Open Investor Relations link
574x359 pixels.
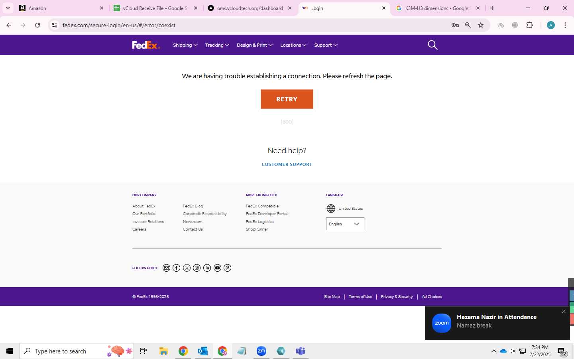point(148,222)
